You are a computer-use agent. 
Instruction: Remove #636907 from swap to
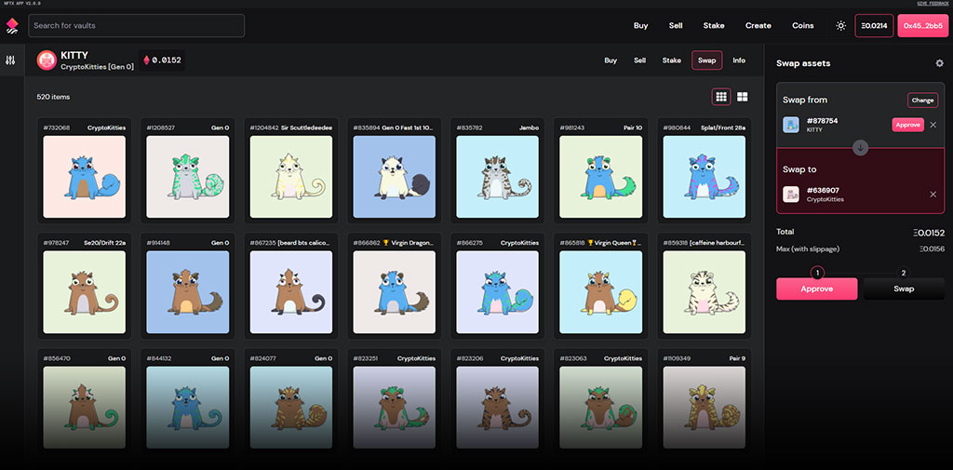tap(933, 195)
